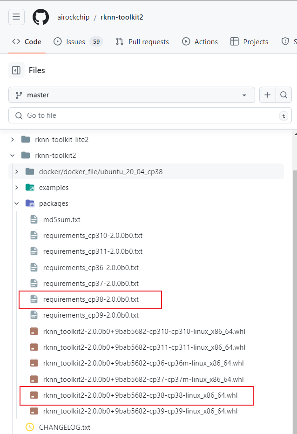297x434 pixels.
Task: Collapse the rknn-toolkit2 folder chevron
Action: (13, 156)
